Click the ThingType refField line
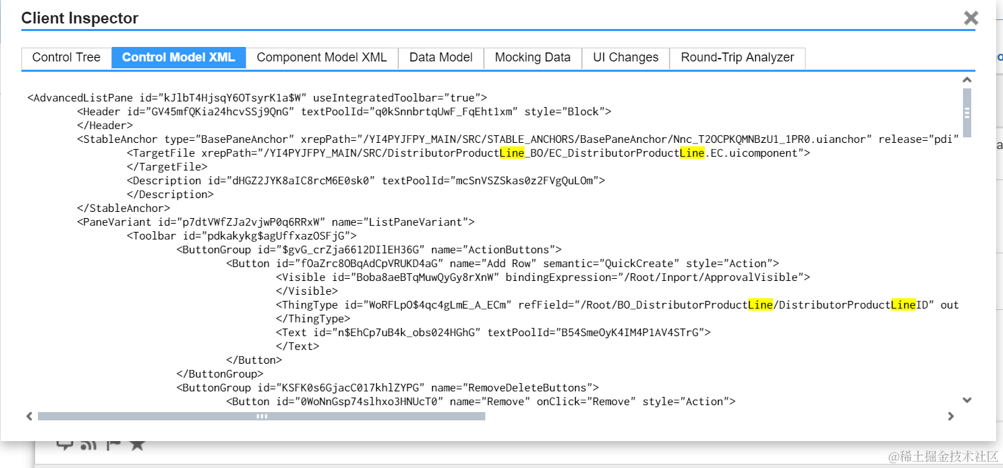1003x468 pixels. 618,305
